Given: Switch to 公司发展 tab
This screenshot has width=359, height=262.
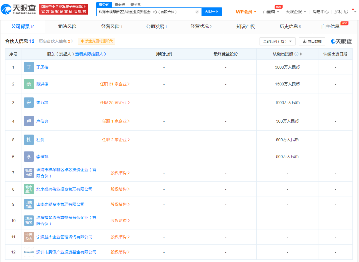Looking at the screenshot, I should tap(156, 27).
